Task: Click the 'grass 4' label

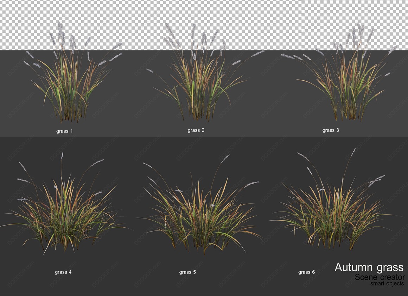Action: [63, 272]
